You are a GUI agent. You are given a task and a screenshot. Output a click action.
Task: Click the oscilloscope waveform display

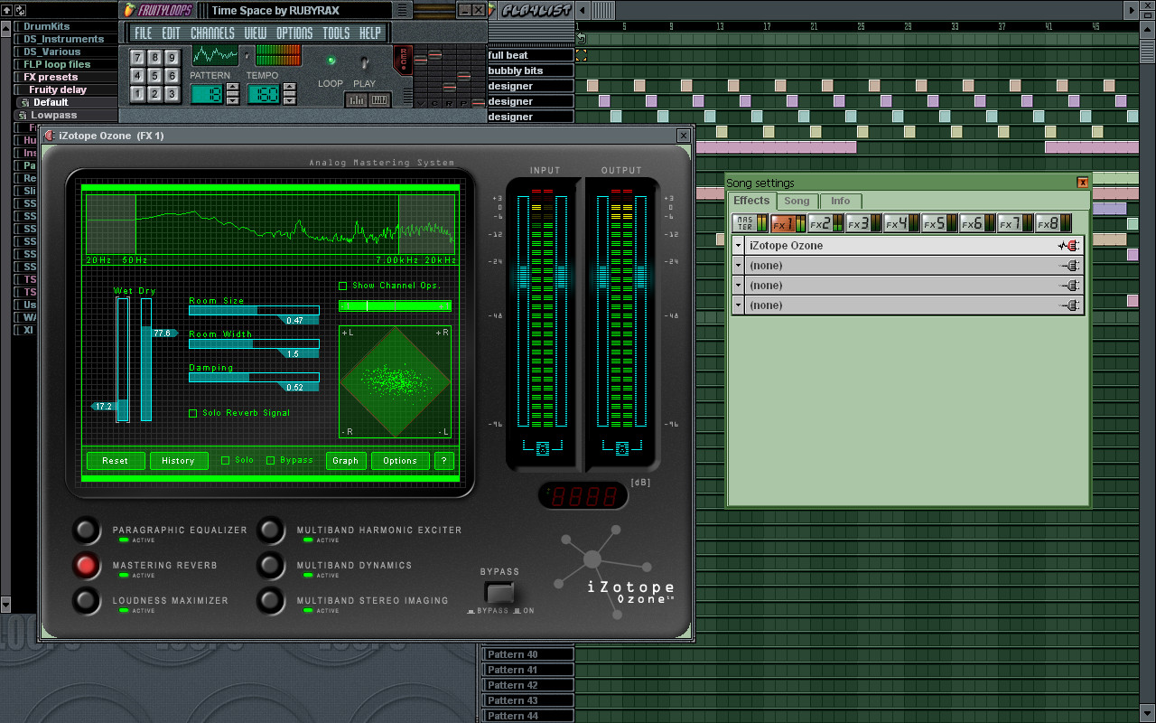point(215,55)
